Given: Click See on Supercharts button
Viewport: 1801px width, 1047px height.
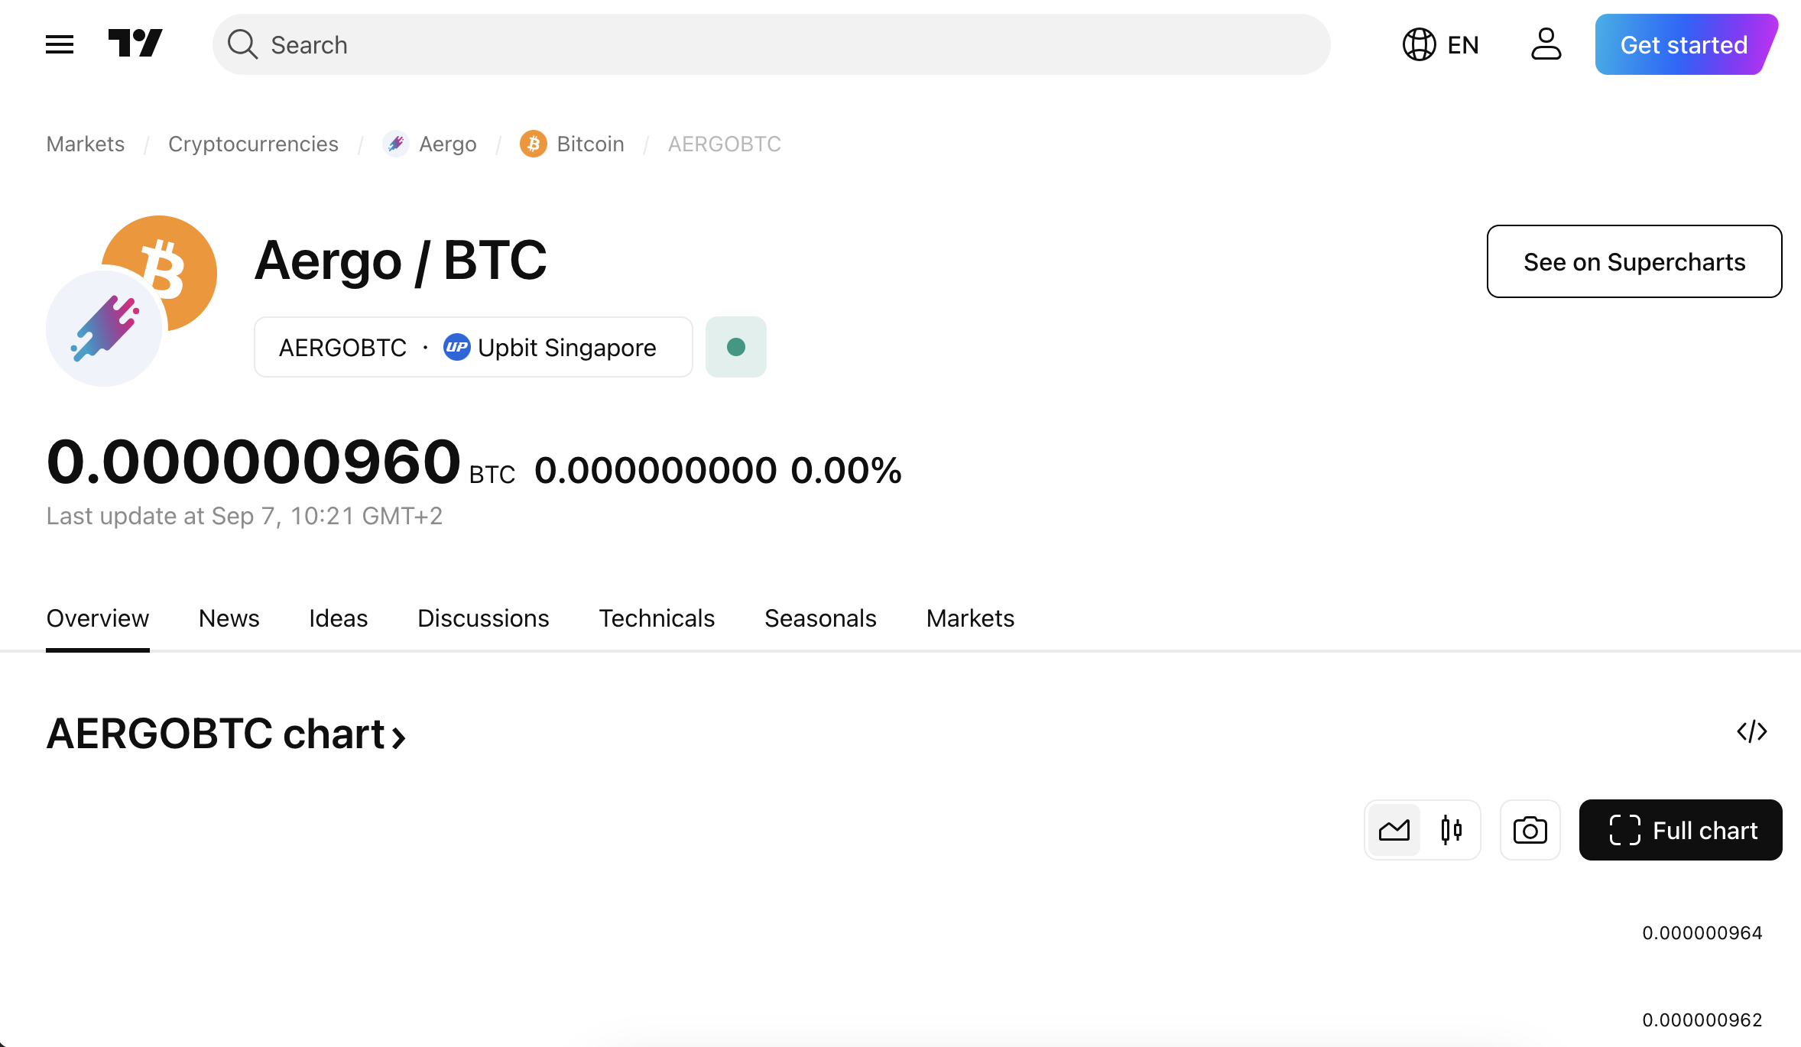Looking at the screenshot, I should [x=1634, y=261].
